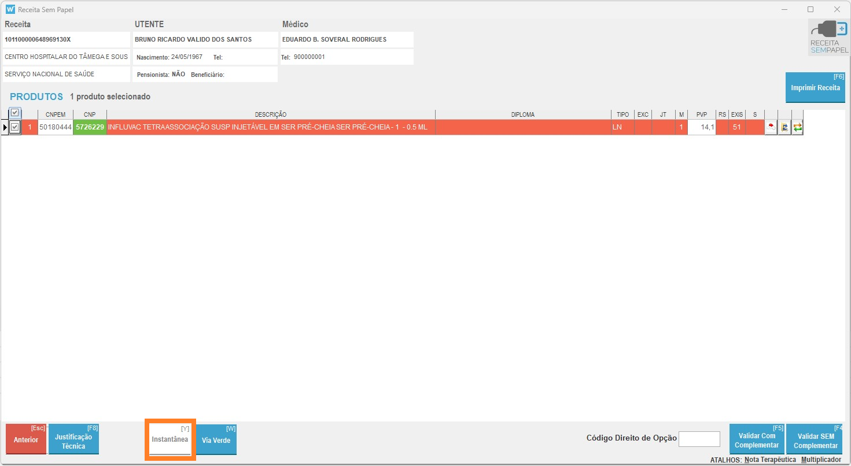Image resolution: width=851 pixels, height=466 pixels.
Task: Sort by the DESCRIÇÃO column header
Action: [271, 114]
